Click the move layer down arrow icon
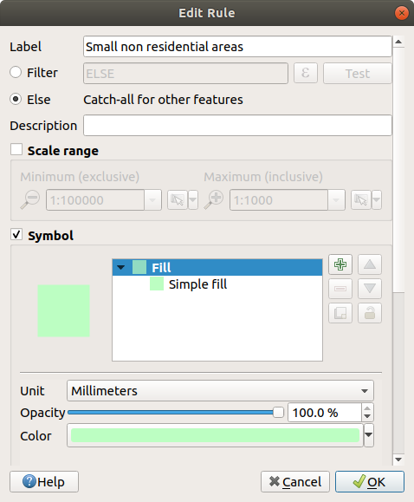Image resolution: width=414 pixels, height=502 pixels. pyautogui.click(x=370, y=289)
